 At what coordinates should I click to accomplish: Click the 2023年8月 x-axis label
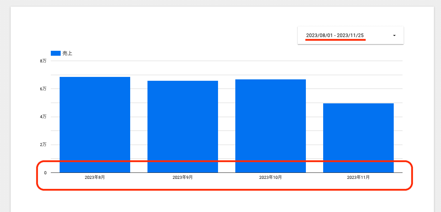tap(95, 177)
